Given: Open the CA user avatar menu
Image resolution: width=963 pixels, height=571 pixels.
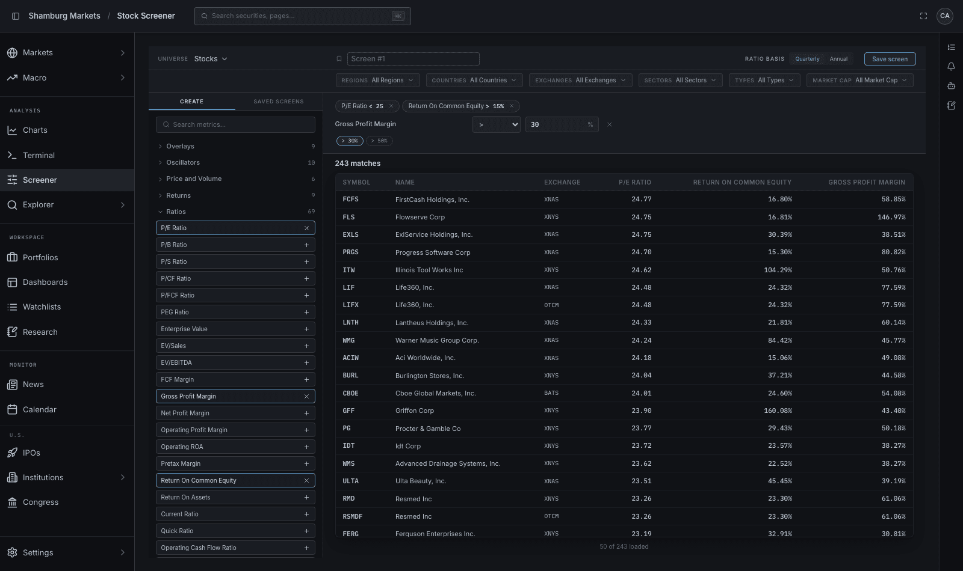Looking at the screenshot, I should 945,16.
